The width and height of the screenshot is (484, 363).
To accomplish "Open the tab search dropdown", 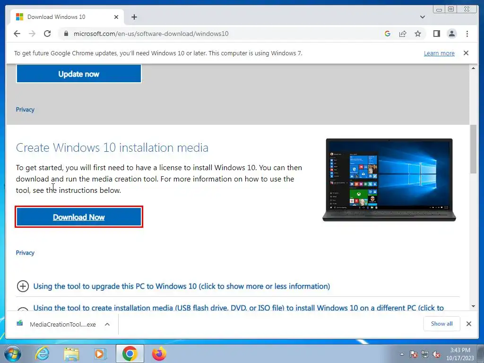I will [422, 17].
